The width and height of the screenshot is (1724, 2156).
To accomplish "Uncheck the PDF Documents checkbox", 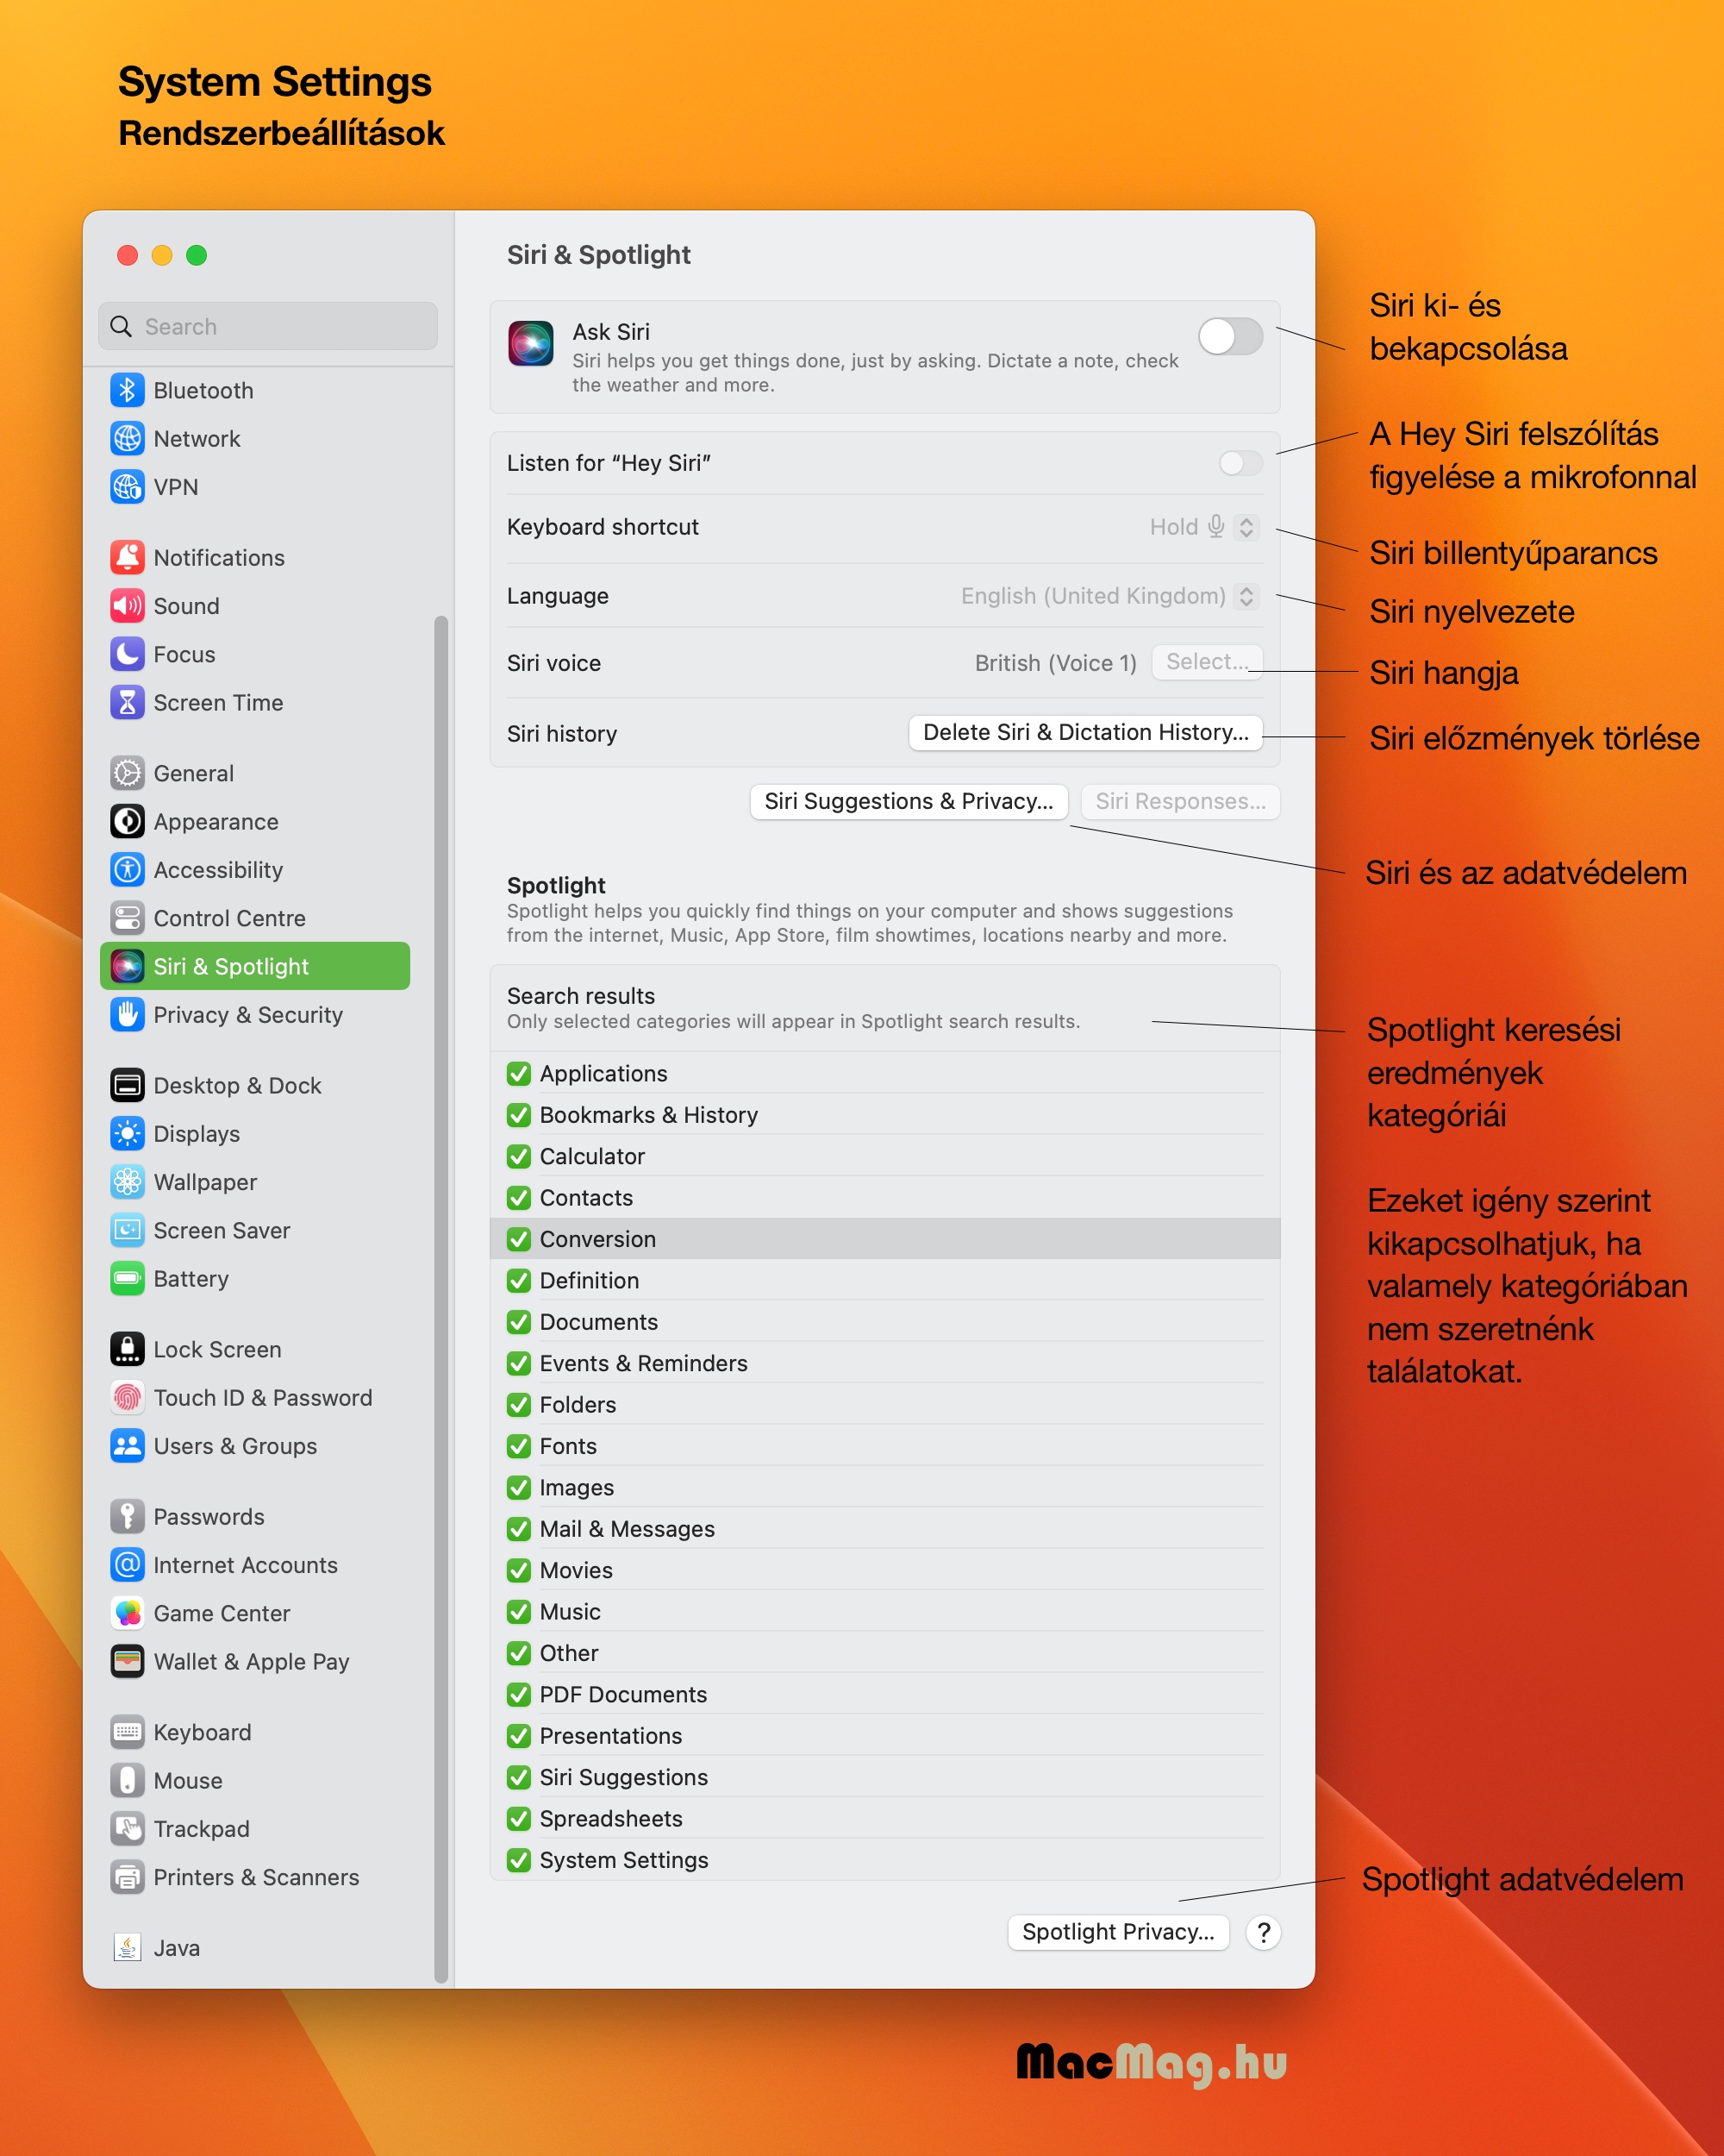I will (x=519, y=1694).
